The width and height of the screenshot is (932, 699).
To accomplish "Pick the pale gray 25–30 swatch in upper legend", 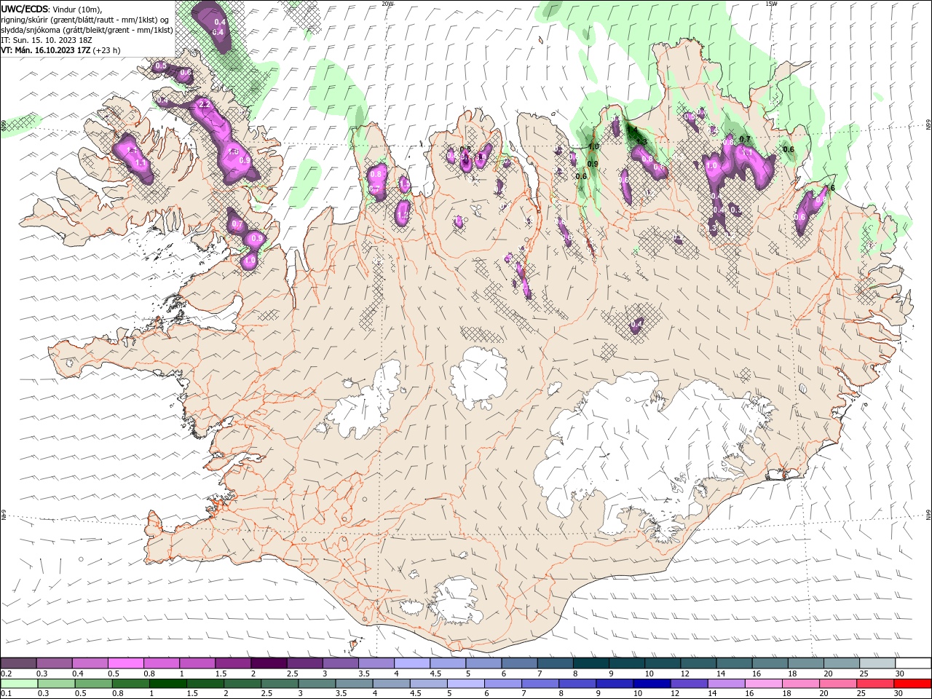I will click(x=877, y=663).
